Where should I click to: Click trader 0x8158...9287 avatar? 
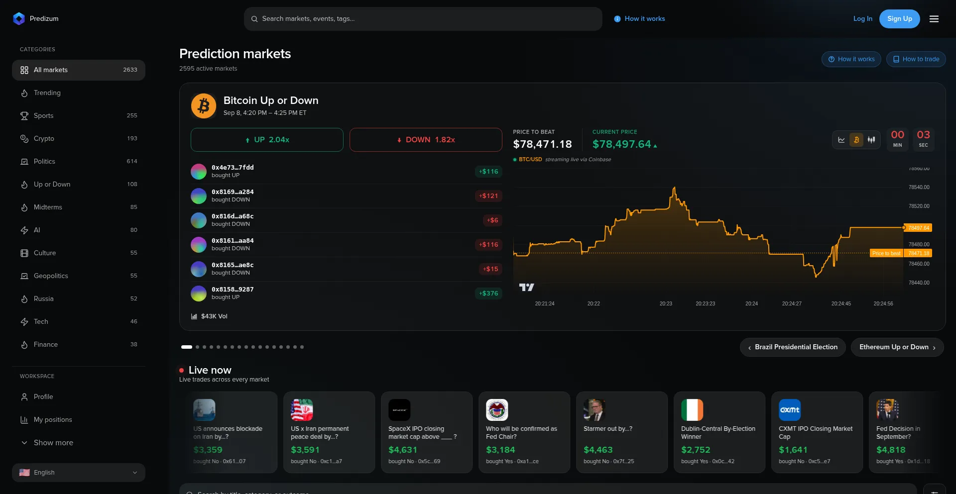(199, 294)
